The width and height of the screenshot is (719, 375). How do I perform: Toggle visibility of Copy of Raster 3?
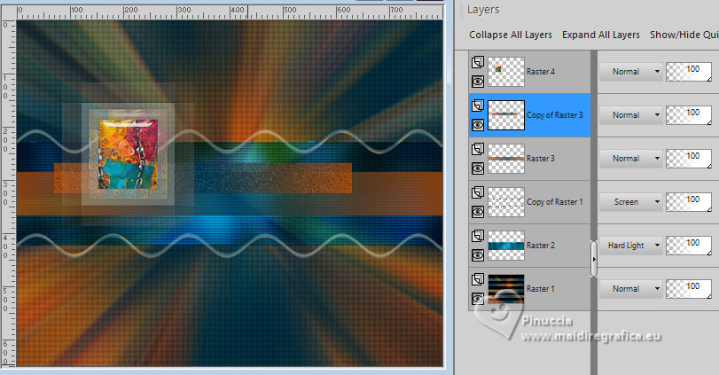477,125
